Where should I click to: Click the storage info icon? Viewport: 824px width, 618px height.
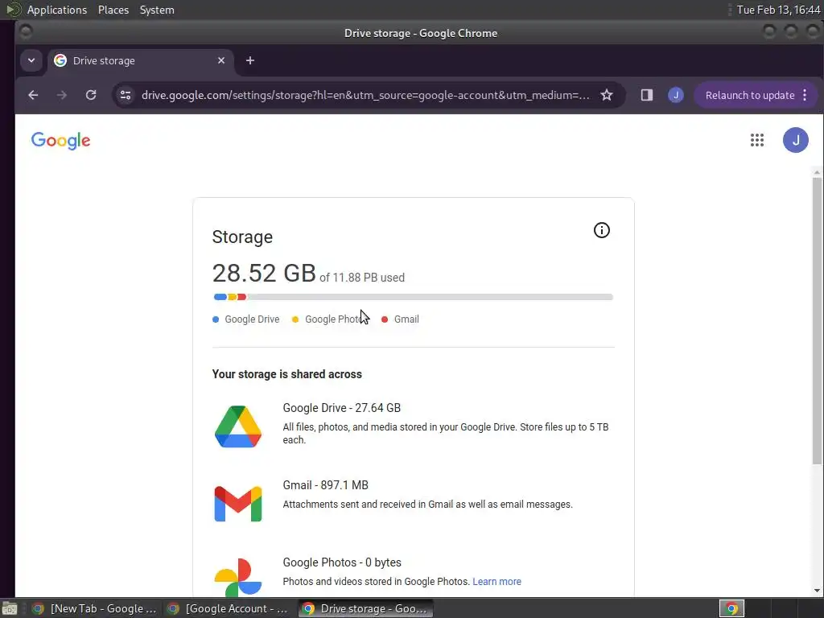(x=602, y=230)
